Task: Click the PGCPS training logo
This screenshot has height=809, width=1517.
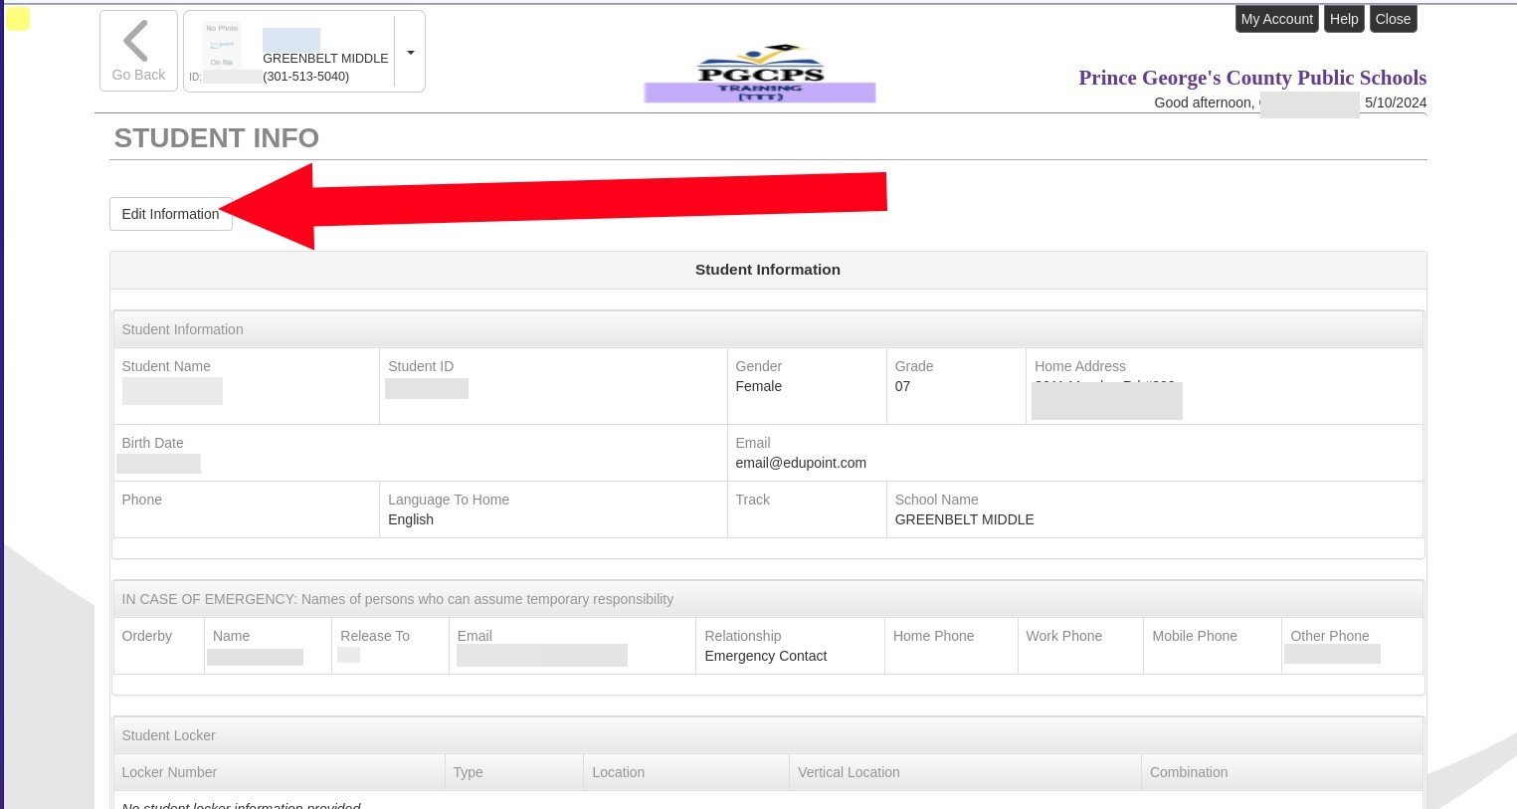Action: (760, 74)
